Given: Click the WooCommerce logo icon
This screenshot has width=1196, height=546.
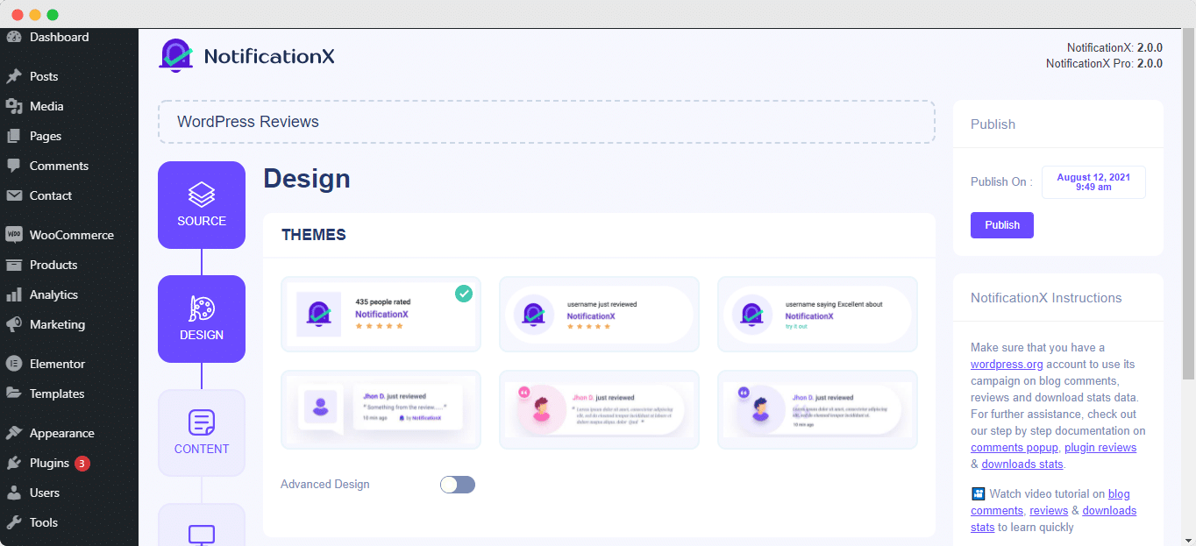Looking at the screenshot, I should click(14, 235).
